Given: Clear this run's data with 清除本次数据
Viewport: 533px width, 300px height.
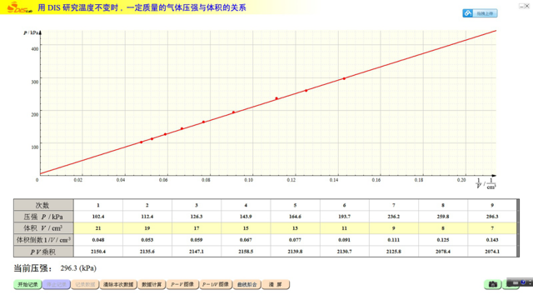Looking at the screenshot, I should tap(118, 284).
